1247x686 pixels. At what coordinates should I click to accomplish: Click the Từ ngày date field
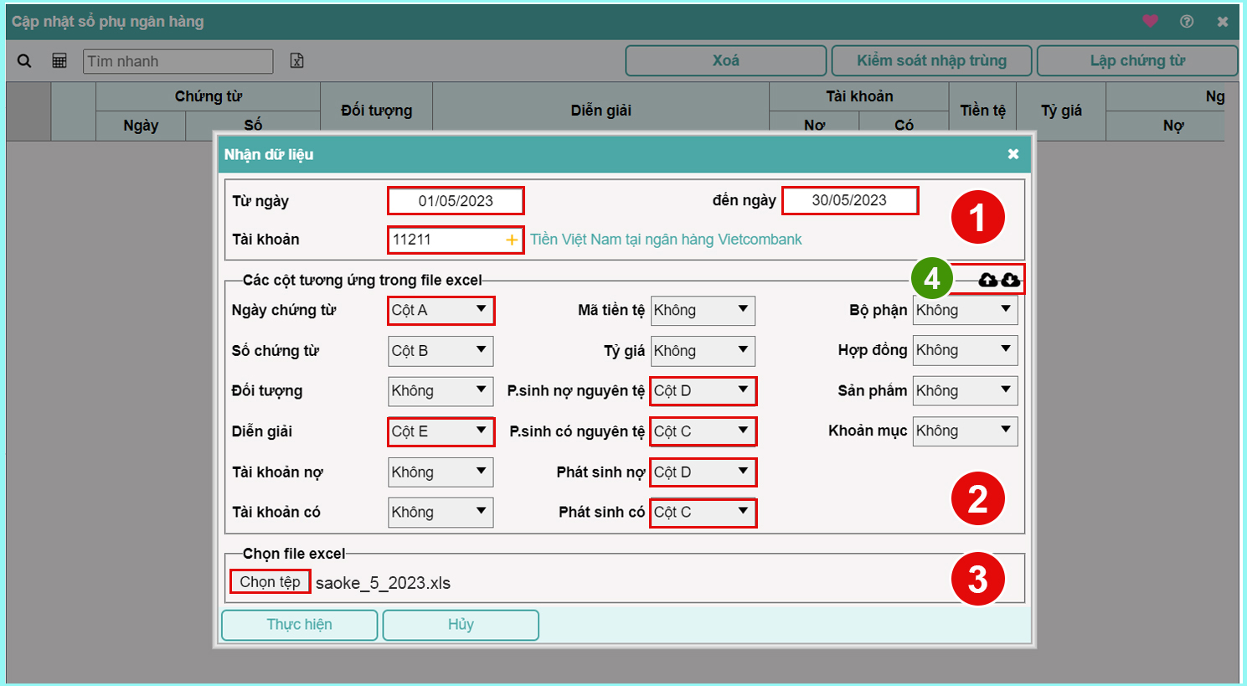(x=456, y=201)
